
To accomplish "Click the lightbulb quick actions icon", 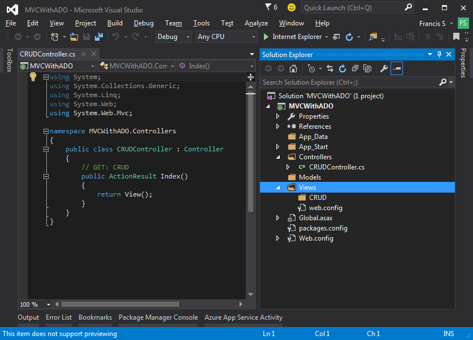I will click(x=33, y=77).
